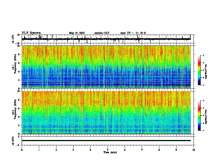Image resolution: width=218 pixels, height=168 pixels.
Task: Click the "Time (min)" x-axis label
Action: pyautogui.click(x=110, y=152)
